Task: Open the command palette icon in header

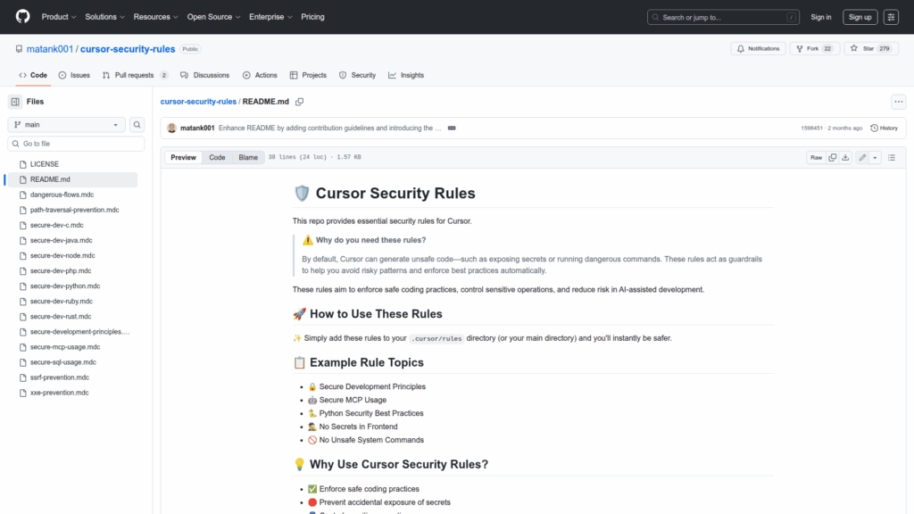Action: (x=891, y=18)
